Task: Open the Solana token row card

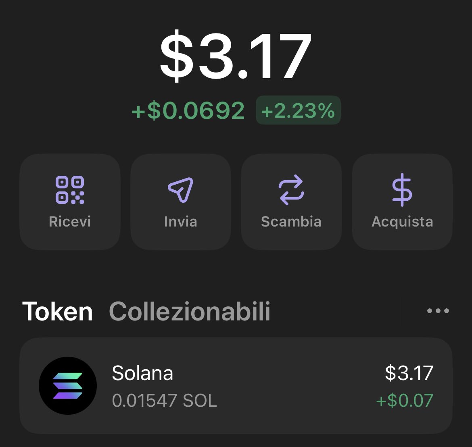Action: pyautogui.click(x=236, y=386)
